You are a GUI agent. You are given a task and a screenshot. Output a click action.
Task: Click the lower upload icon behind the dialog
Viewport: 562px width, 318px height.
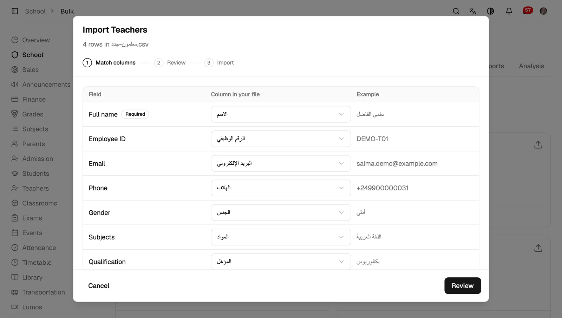pos(538,248)
